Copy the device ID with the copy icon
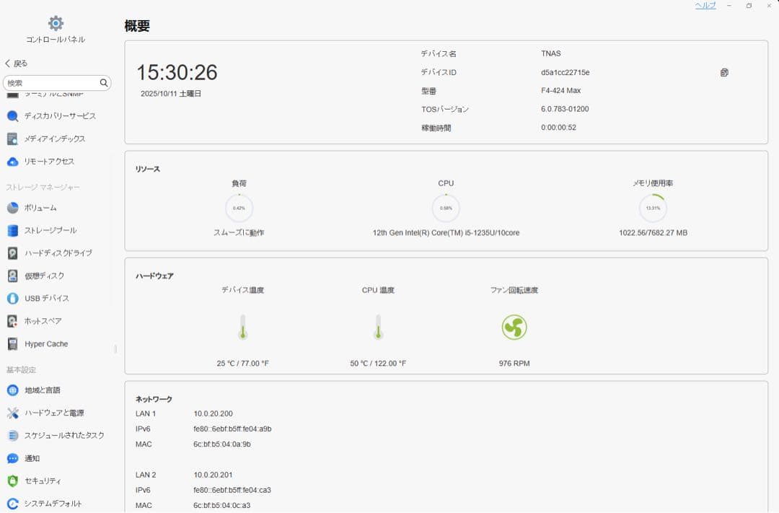This screenshot has width=779, height=513. click(x=724, y=72)
